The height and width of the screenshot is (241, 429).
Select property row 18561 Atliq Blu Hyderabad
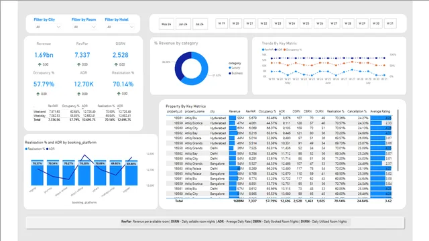click(x=279, y=118)
